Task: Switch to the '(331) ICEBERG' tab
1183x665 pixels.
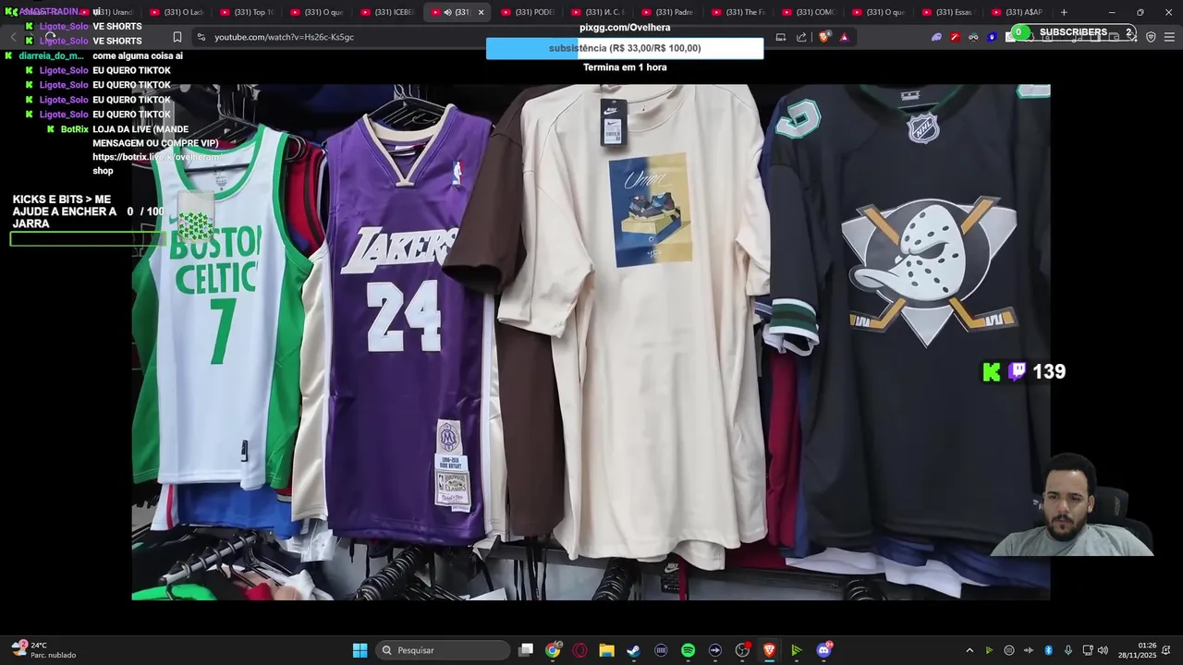Action: pos(386,12)
